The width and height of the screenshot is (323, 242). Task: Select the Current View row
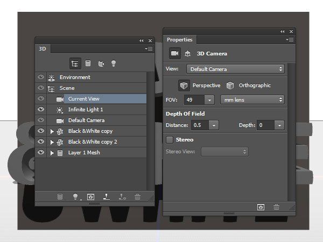91,99
